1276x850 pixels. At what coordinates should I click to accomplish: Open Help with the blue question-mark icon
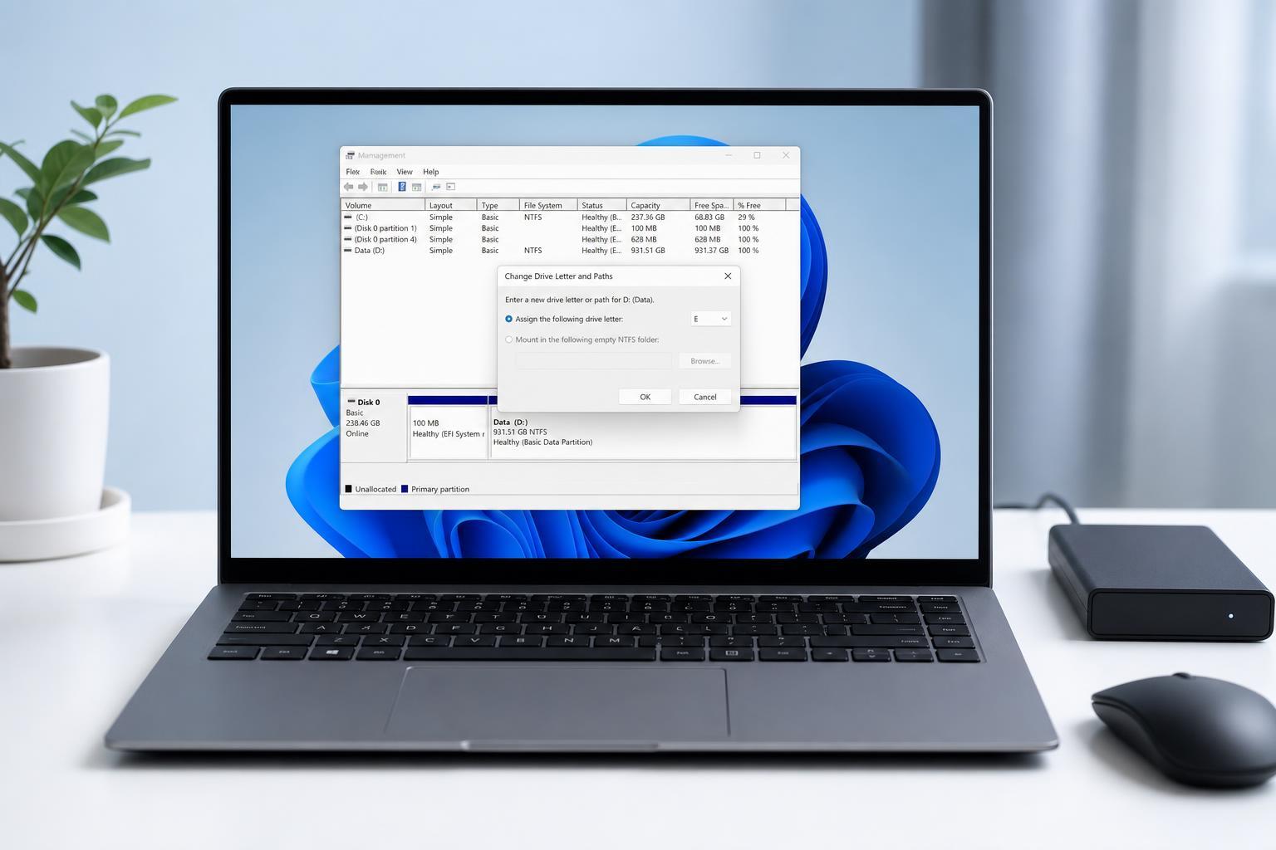(x=402, y=187)
